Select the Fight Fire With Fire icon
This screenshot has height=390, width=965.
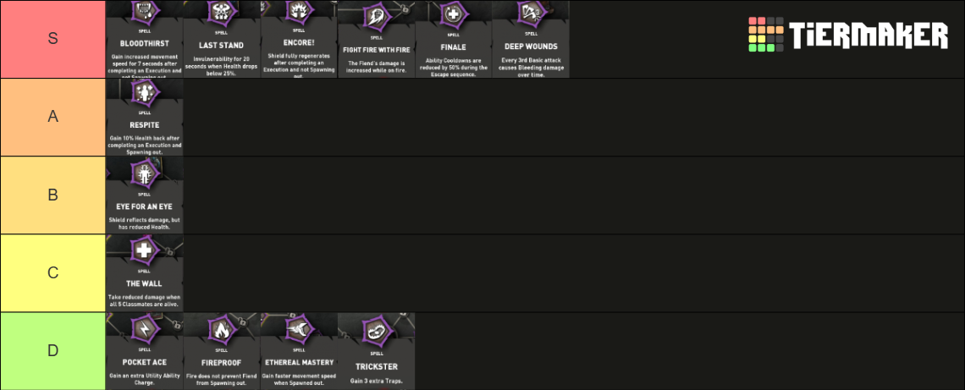coord(375,17)
